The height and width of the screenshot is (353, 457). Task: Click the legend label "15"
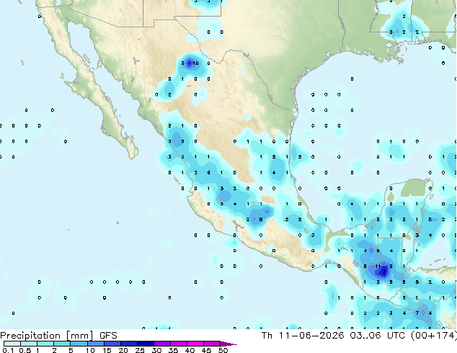tap(107, 350)
